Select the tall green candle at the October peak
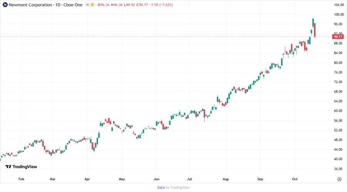The width and height of the screenshot is (347, 192). 313,23
